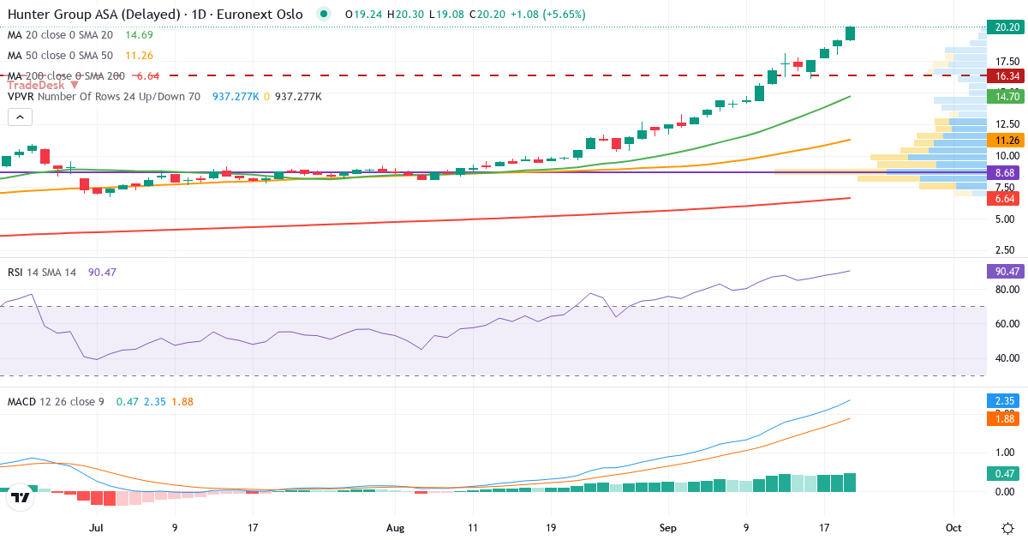Click the Low value L19.08
This screenshot has width=1028, height=540.
coord(446,15)
